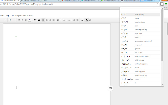The width and height of the screenshot is (168, 105).
Task: Choose the eye, patch face
Action: 140,45
